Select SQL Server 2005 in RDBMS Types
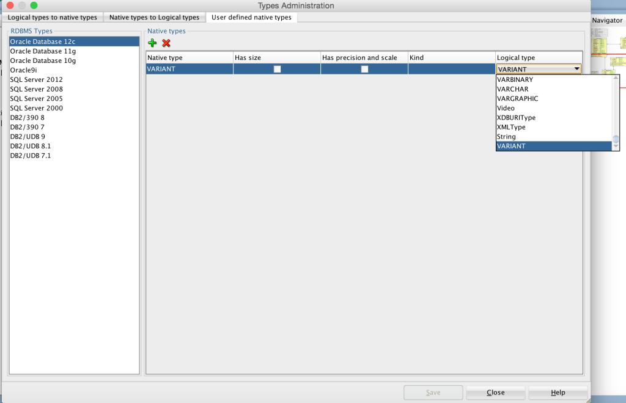This screenshot has height=403, width=626. (x=74, y=98)
